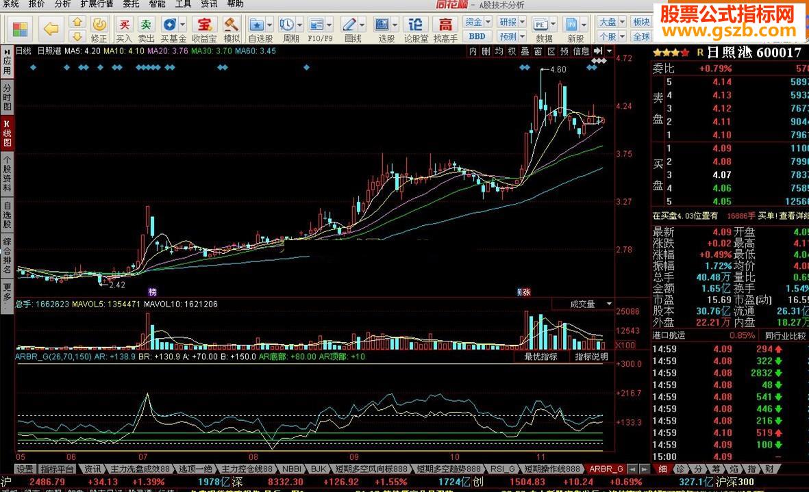Viewport: 809px width, 492px height.
Task: Toggle the 信息 info option
Action: tap(582, 51)
